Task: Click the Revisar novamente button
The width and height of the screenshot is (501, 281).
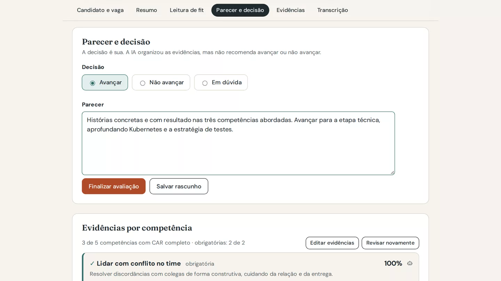Action: tap(390, 243)
